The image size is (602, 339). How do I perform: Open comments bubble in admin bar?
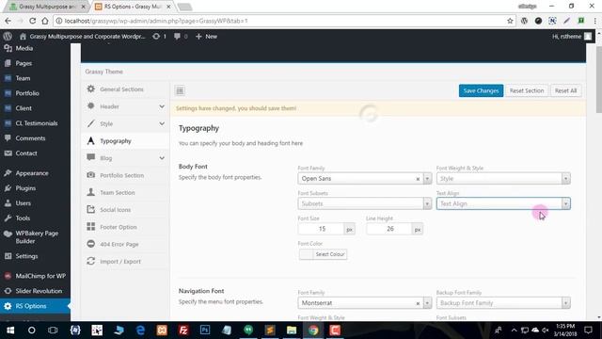pyautogui.click(x=177, y=36)
